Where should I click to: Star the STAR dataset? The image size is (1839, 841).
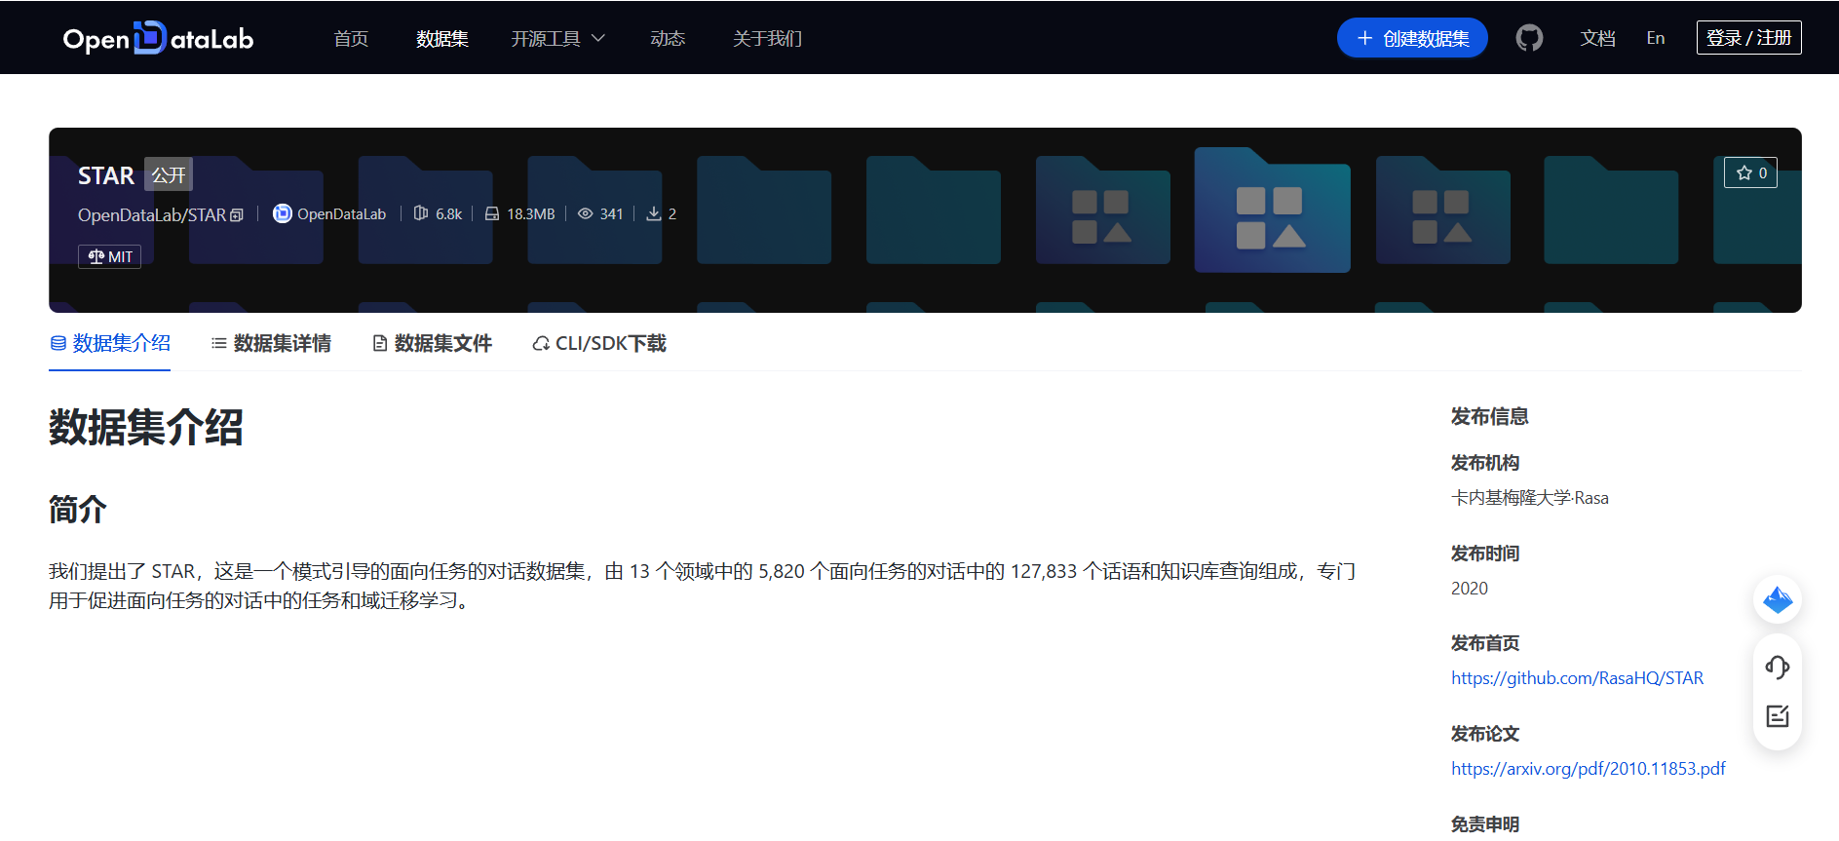(1750, 172)
